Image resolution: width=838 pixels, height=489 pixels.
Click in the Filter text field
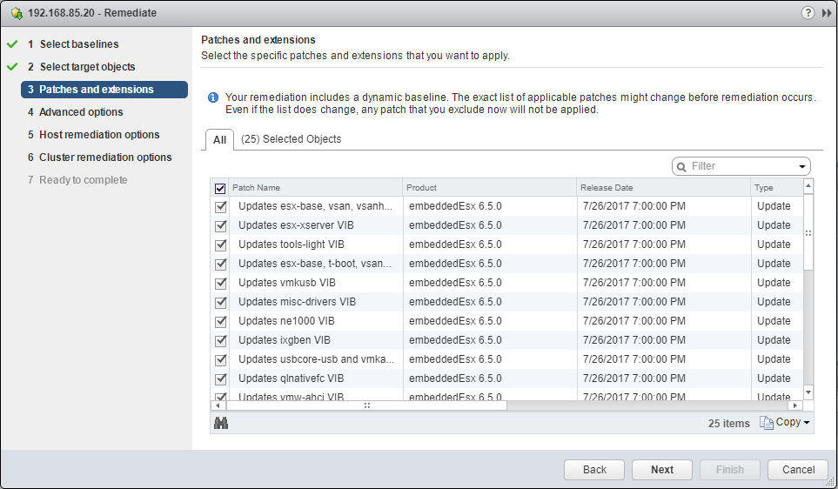click(x=741, y=166)
